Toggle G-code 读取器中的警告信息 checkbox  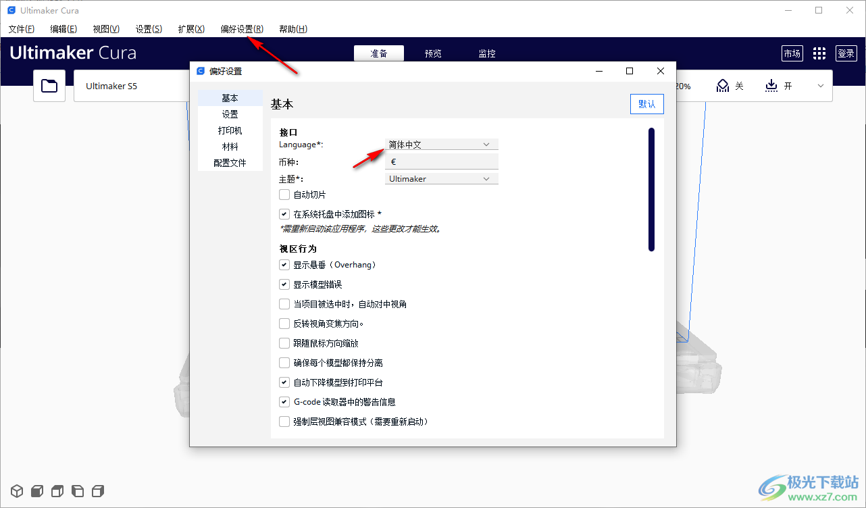point(284,402)
